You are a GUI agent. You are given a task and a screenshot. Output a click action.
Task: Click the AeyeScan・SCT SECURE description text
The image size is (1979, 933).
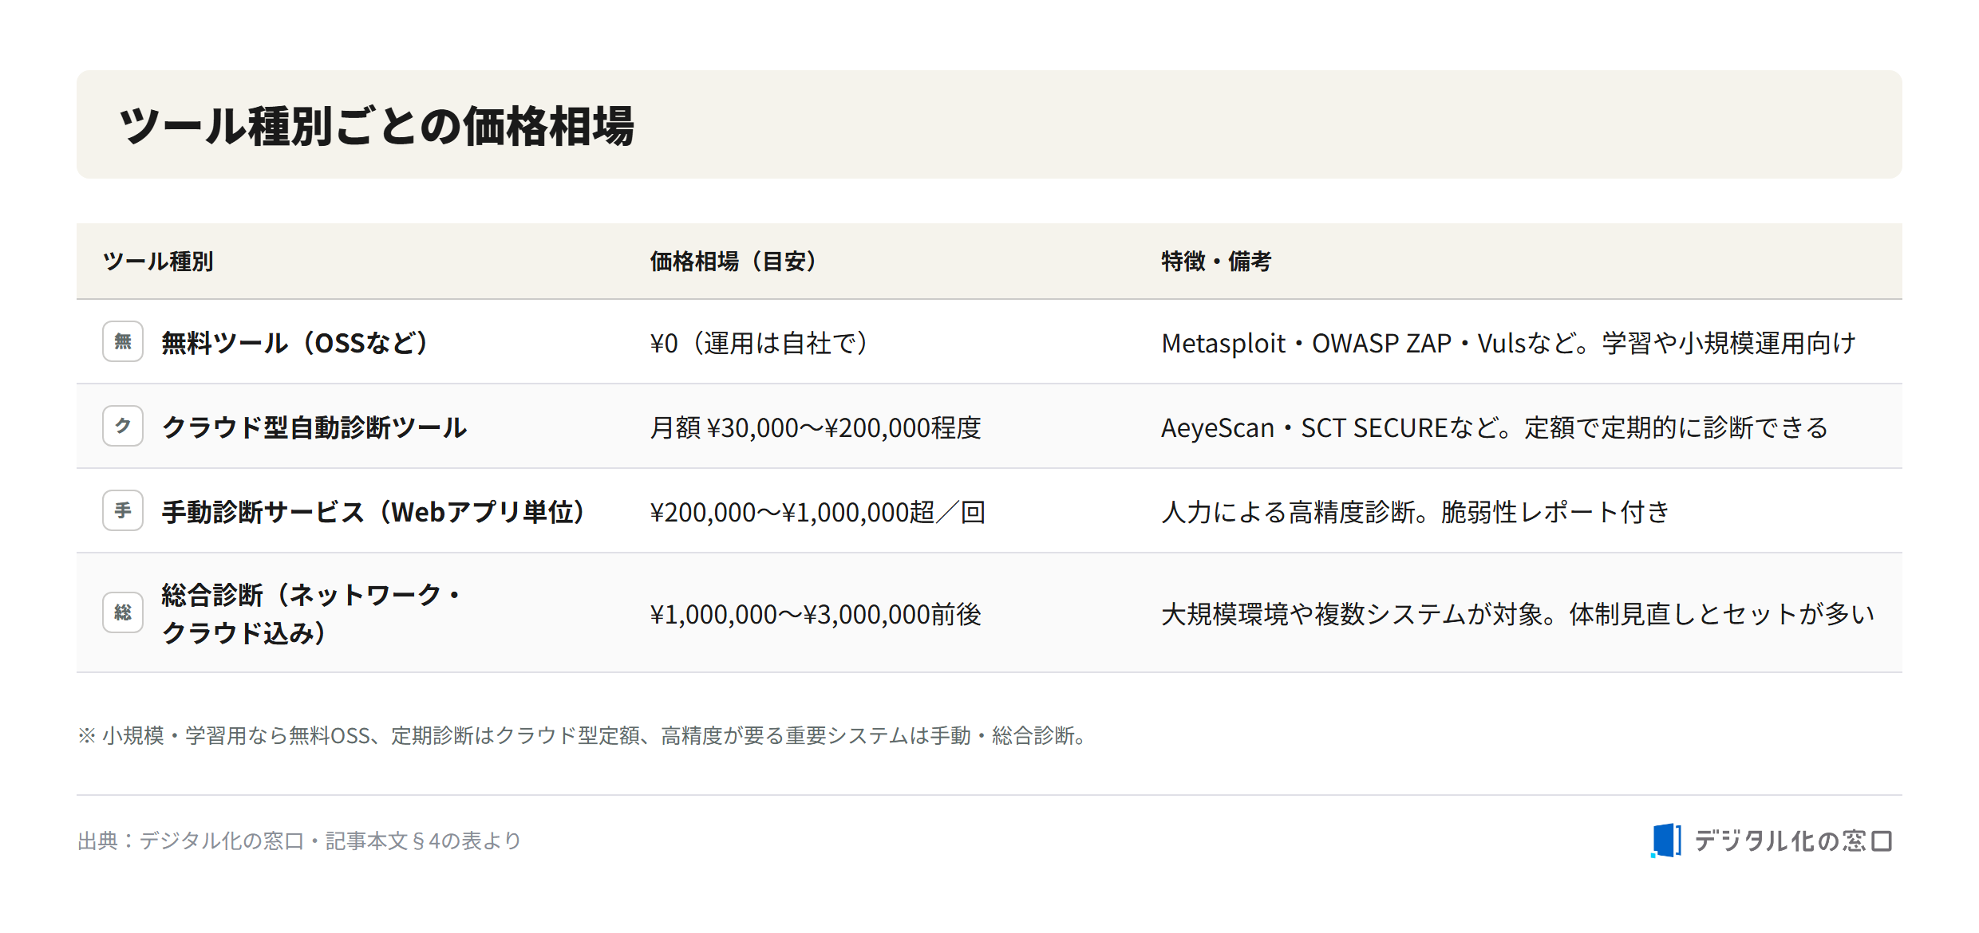click(x=1495, y=427)
